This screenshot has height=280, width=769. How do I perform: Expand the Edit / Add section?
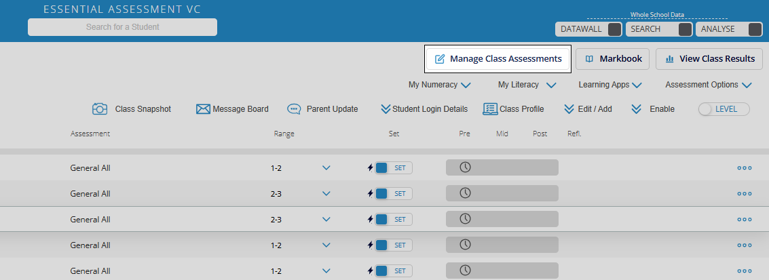coord(588,109)
